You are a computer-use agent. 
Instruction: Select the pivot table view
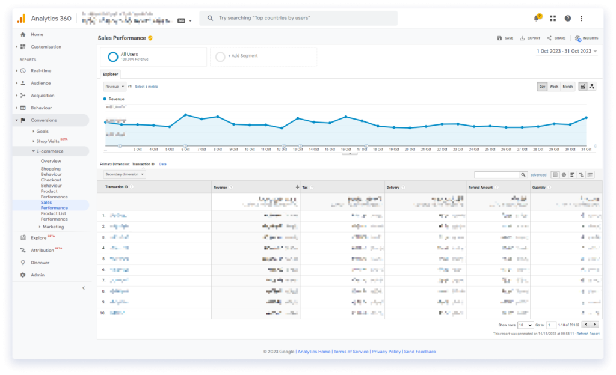(588, 175)
